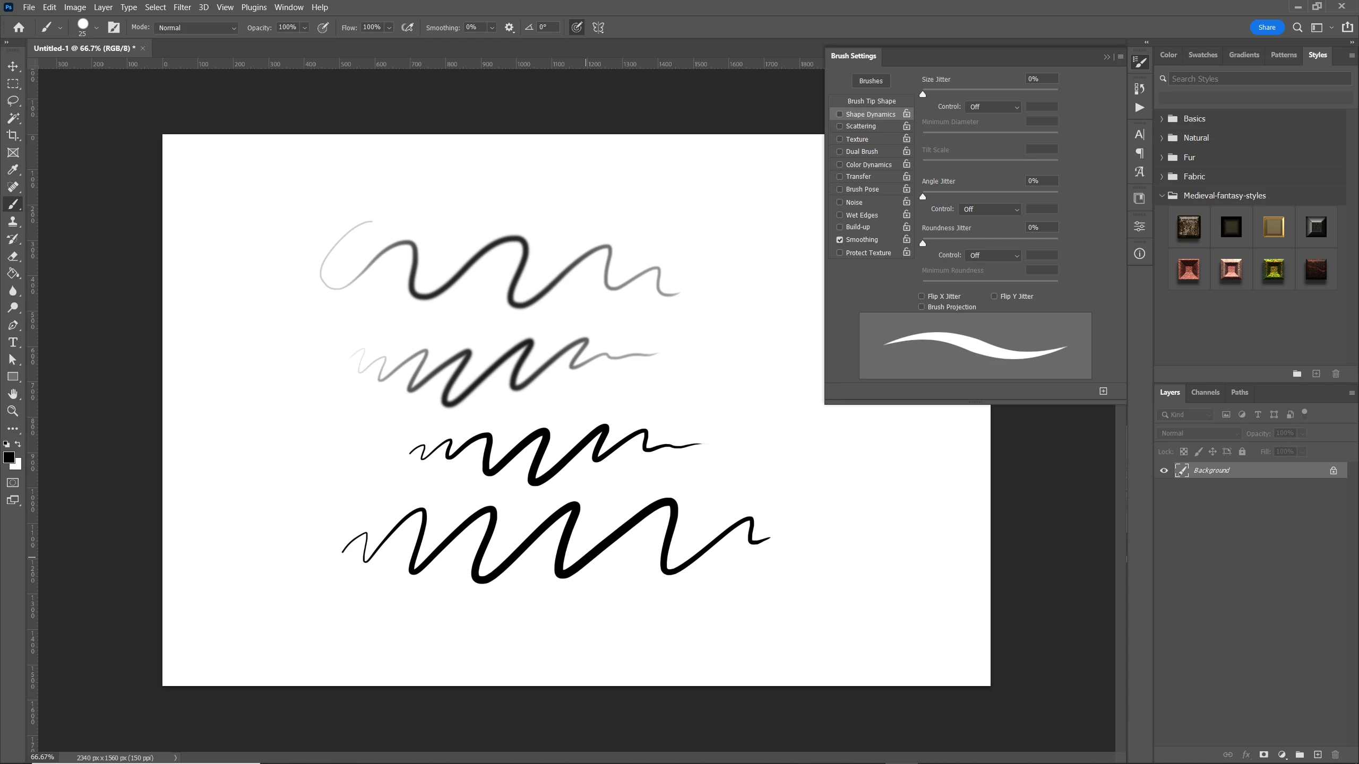This screenshot has height=764, width=1359.
Task: Select the Horizontal Type tool
Action: pyautogui.click(x=13, y=342)
